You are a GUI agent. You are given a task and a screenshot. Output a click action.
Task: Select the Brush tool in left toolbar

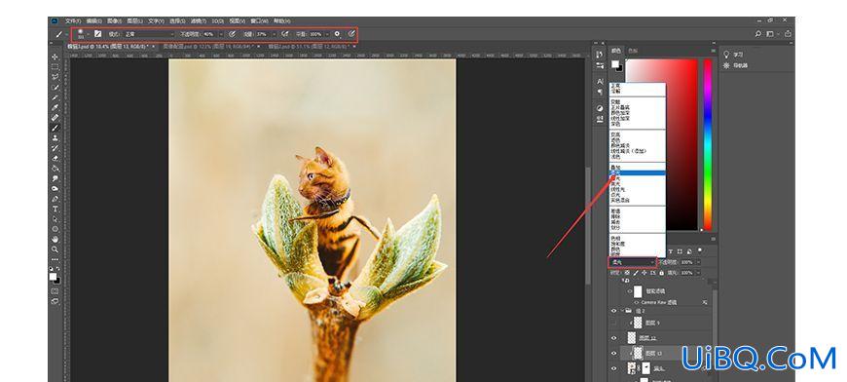click(55, 128)
